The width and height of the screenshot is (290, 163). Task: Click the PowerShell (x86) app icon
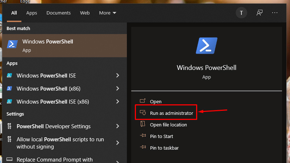tap(10, 89)
